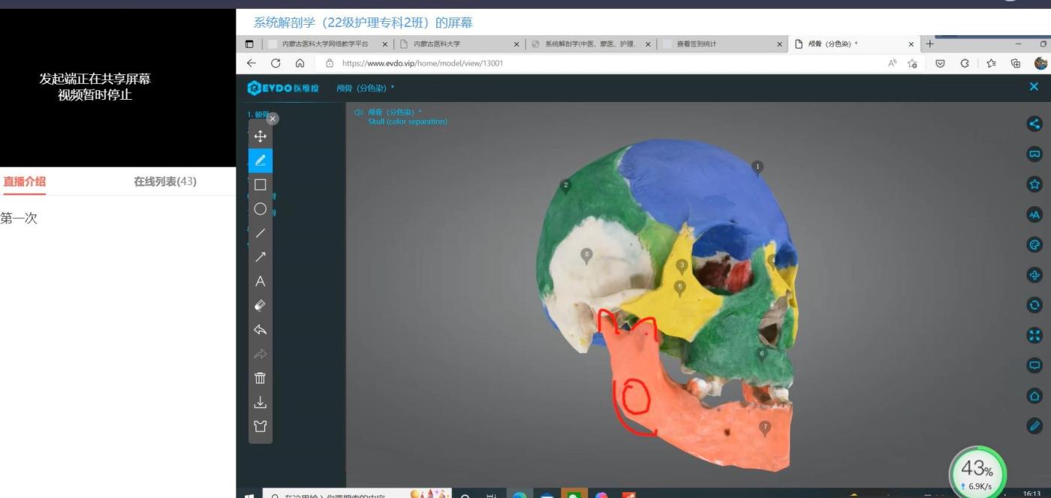Download the annotated image
The height and width of the screenshot is (498, 1051).
click(x=260, y=403)
